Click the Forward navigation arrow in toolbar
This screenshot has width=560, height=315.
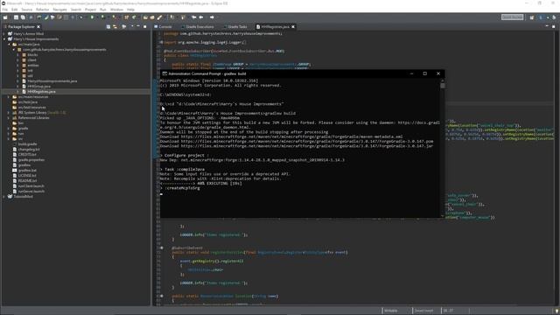point(212,17)
